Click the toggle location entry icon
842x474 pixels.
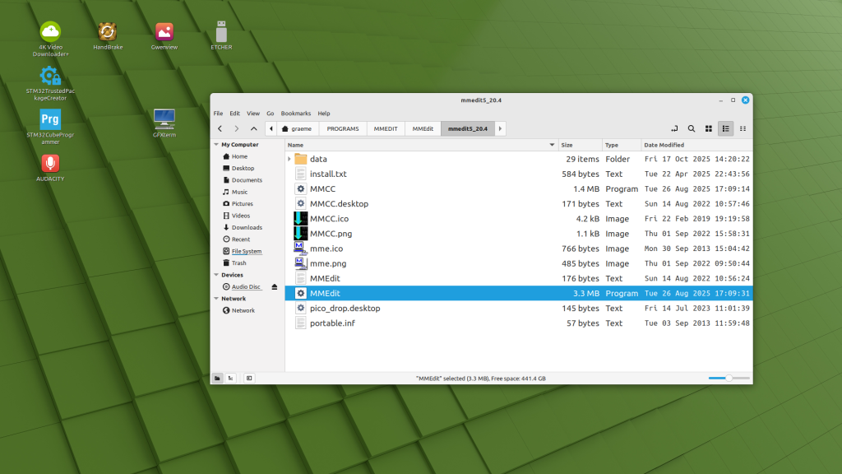pyautogui.click(x=673, y=128)
